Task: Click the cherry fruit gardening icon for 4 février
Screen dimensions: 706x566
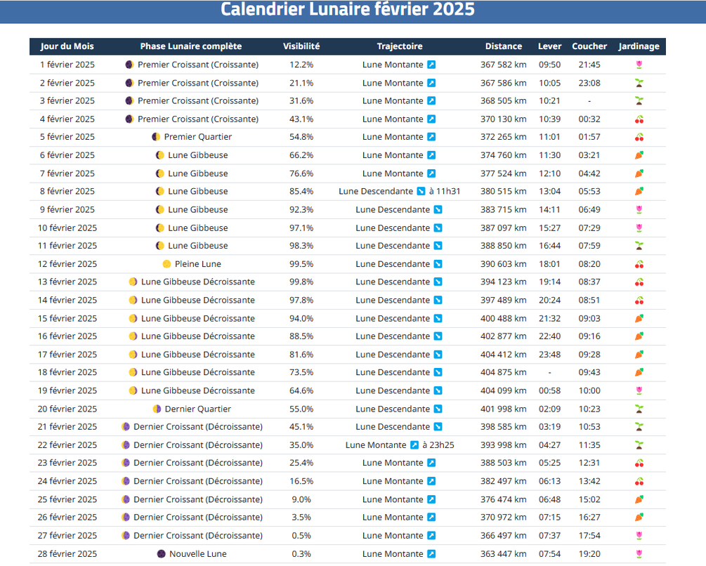Action: 639,119
